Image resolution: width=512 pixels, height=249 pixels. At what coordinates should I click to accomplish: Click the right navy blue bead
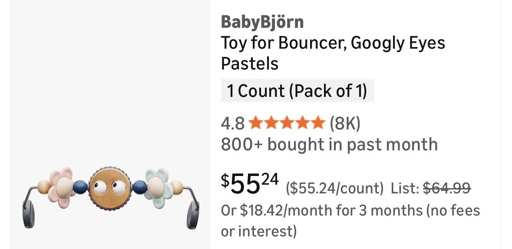[139, 187]
